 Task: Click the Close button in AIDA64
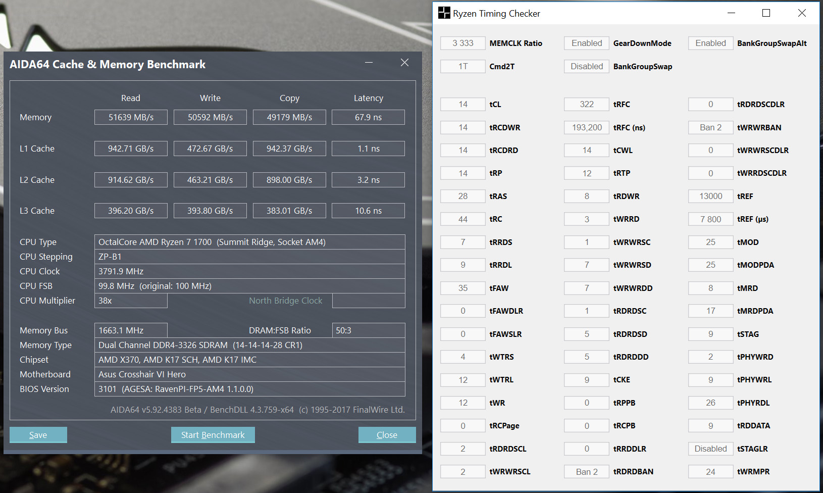point(387,435)
